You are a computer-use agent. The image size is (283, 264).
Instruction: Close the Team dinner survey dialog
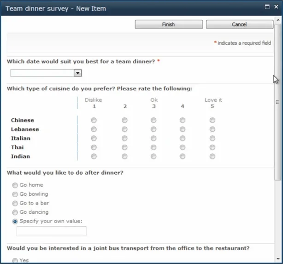click(276, 7)
